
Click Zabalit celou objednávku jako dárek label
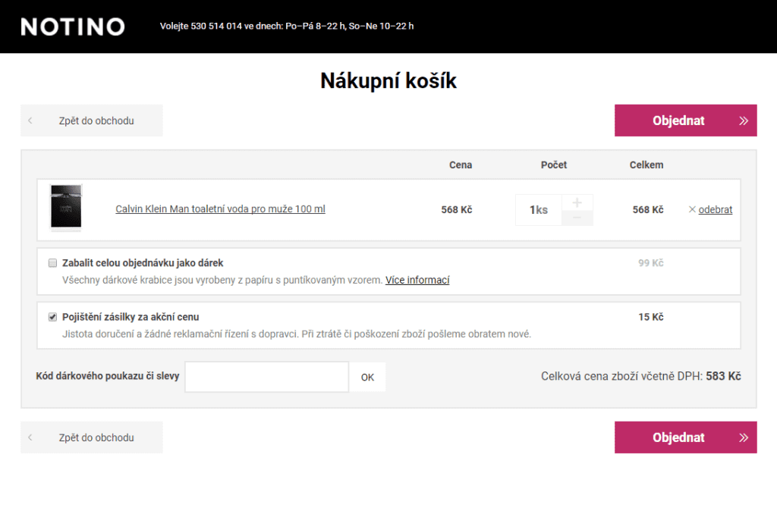tap(143, 263)
